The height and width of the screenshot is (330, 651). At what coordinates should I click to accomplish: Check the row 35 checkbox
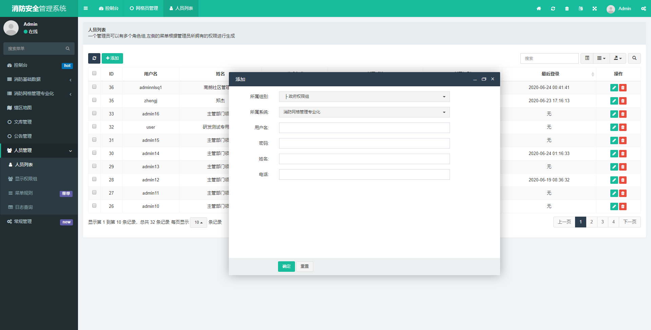(94, 100)
